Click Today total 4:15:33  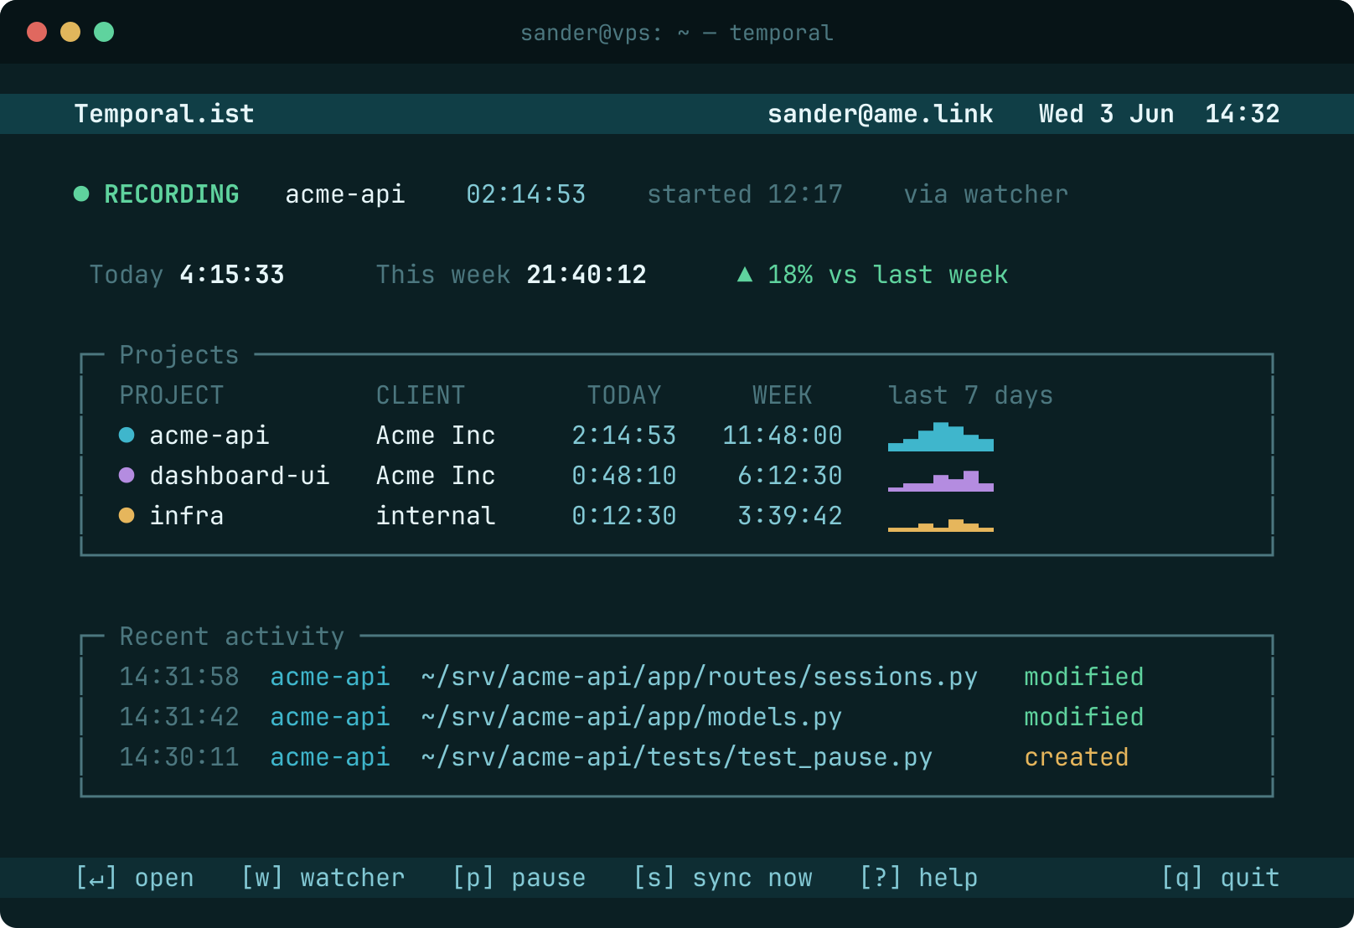tap(232, 275)
